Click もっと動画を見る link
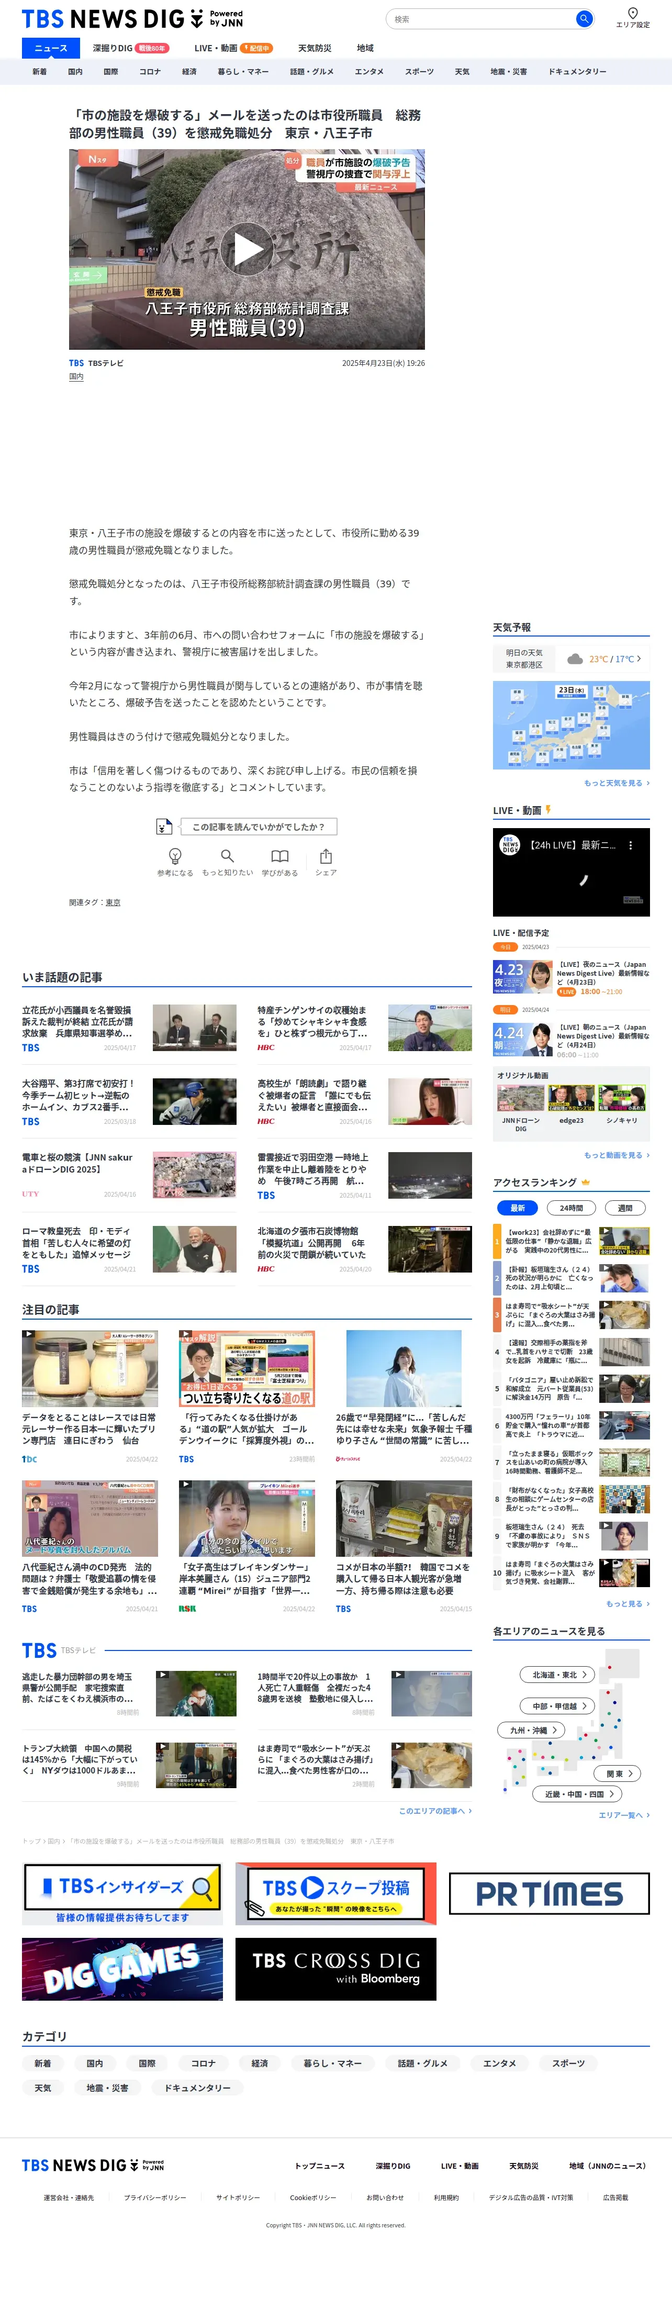The width and height of the screenshot is (672, 2298). click(x=617, y=1155)
